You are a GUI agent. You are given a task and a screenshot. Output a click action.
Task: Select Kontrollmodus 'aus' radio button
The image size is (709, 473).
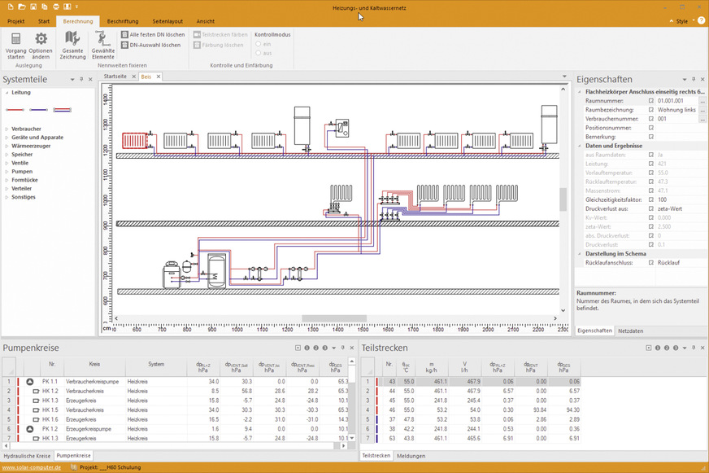click(x=259, y=53)
